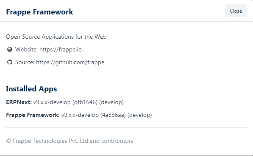The width and height of the screenshot is (253, 156).
Task: Click the (develop) branch on the ERPNext line
Action: coord(111,102)
